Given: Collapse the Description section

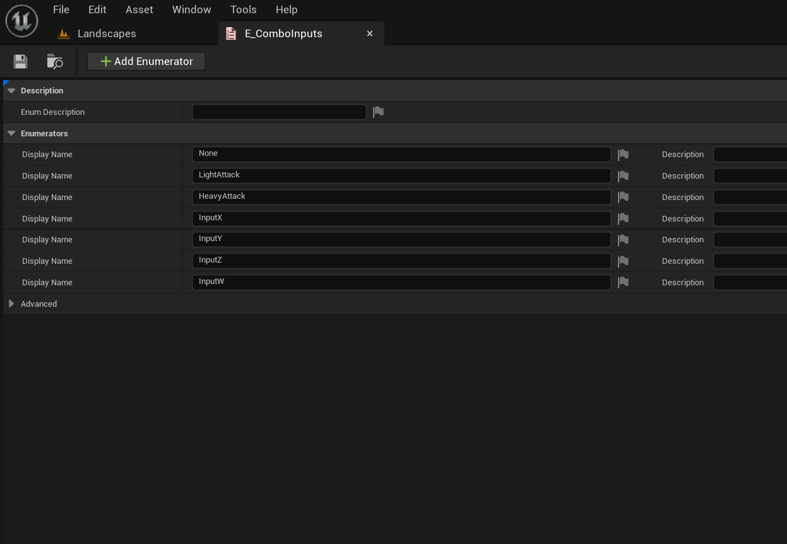Looking at the screenshot, I should click(x=11, y=91).
